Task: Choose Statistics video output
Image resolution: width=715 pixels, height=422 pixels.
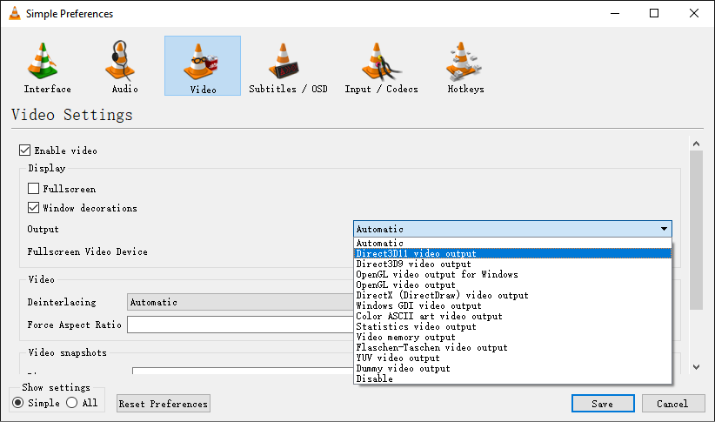Action: click(512, 326)
